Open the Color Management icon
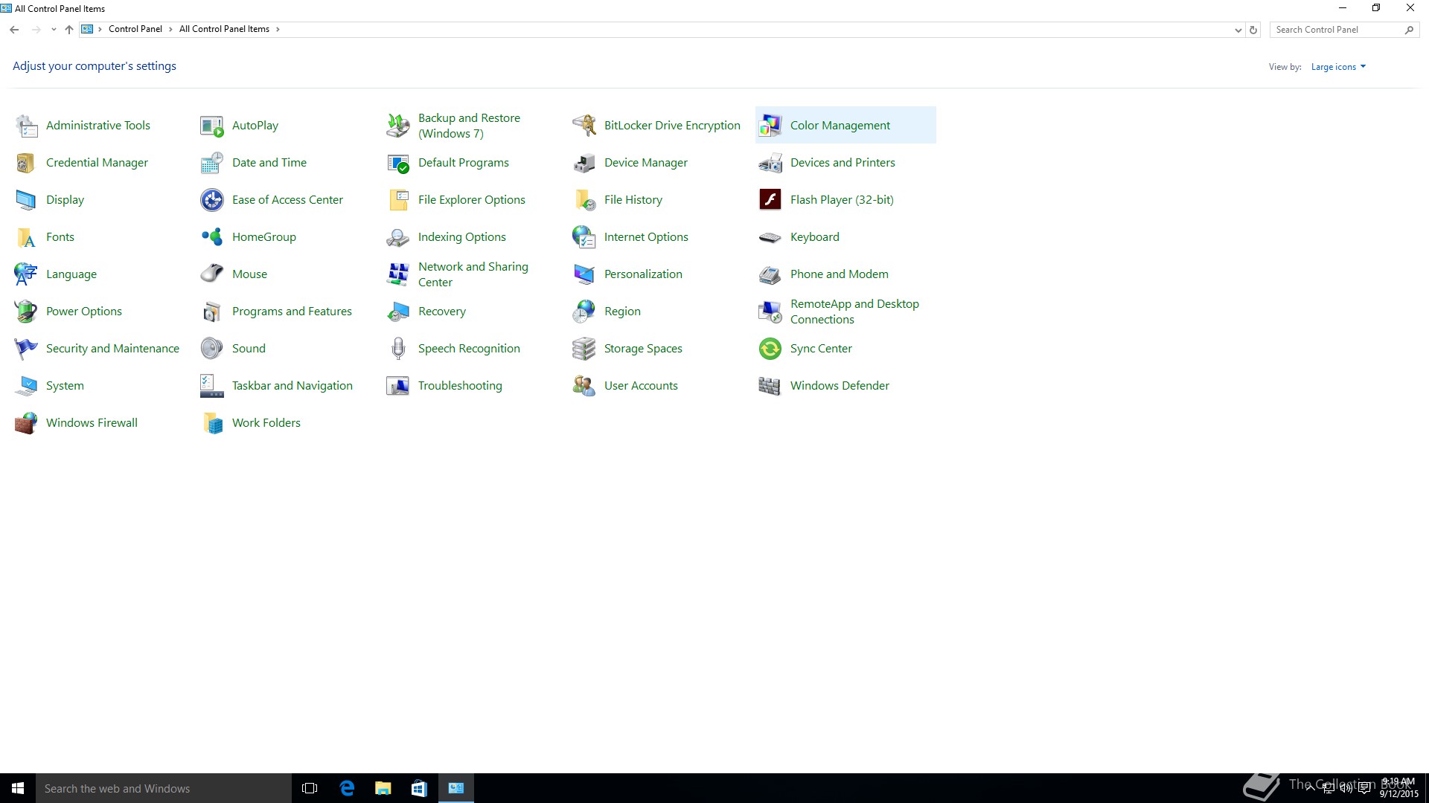The width and height of the screenshot is (1429, 803). [770, 126]
